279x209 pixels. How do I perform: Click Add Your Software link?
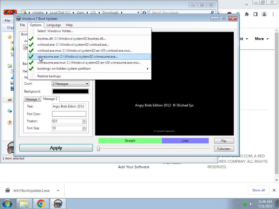coord(134,167)
